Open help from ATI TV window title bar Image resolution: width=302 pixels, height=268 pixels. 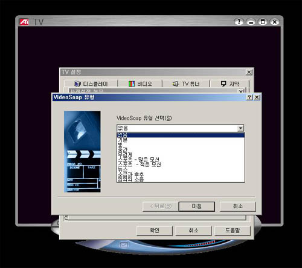point(239,22)
